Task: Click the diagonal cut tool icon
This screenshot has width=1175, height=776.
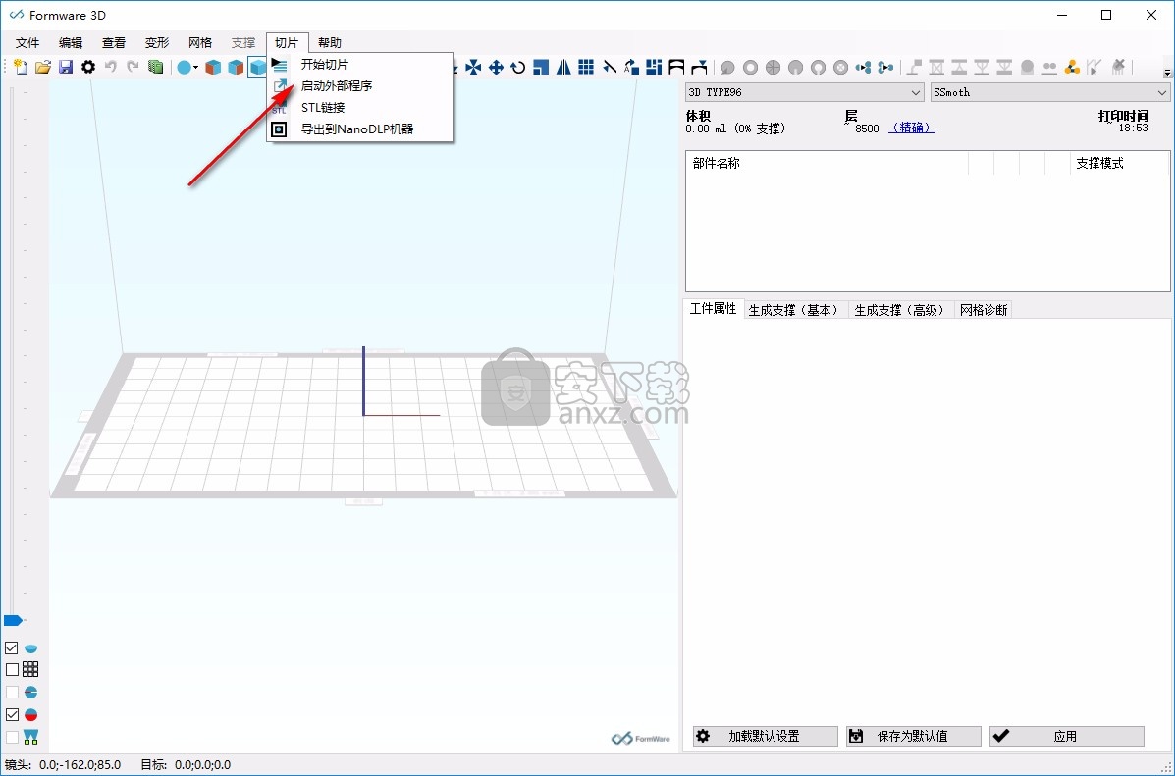Action: 610,68
